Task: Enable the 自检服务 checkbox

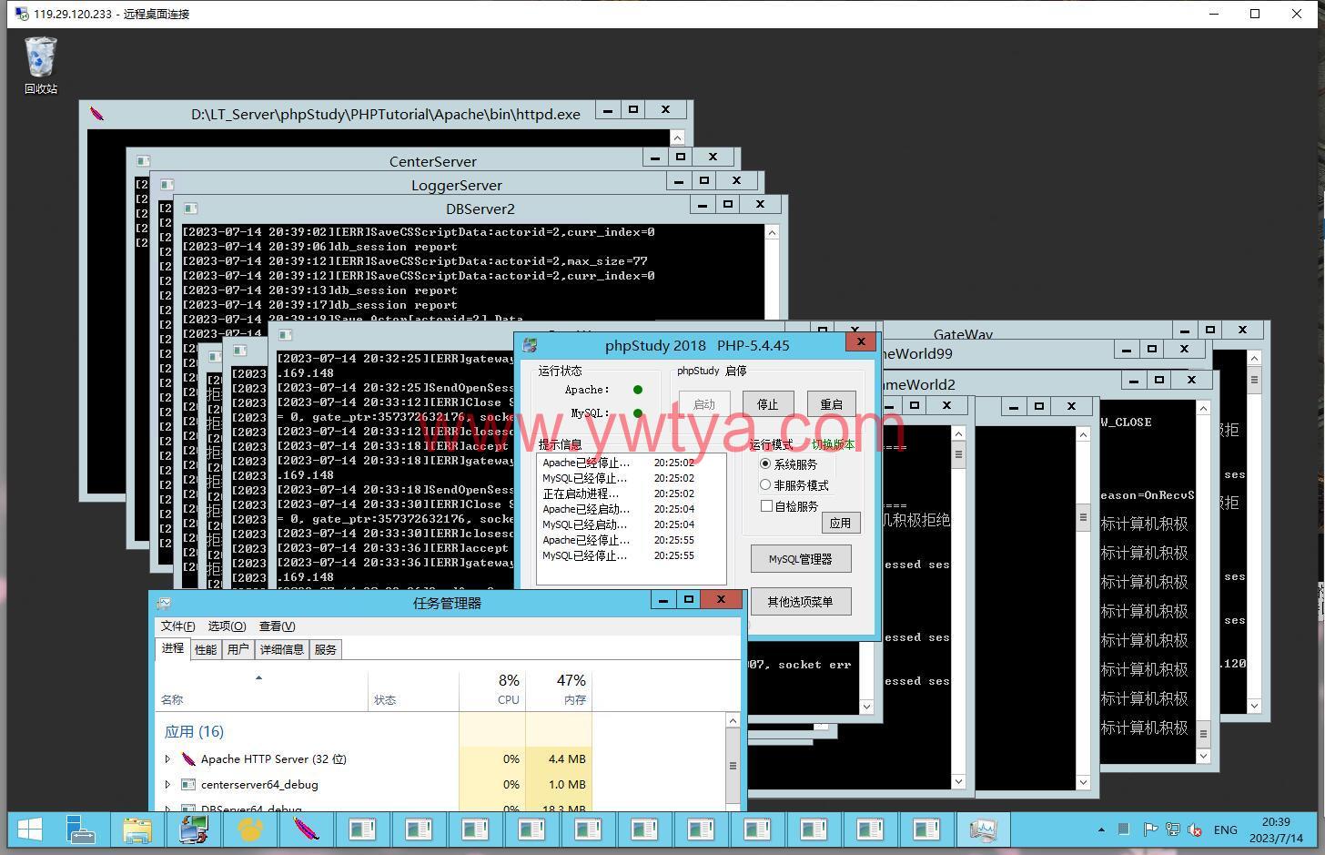Action: coord(766,505)
